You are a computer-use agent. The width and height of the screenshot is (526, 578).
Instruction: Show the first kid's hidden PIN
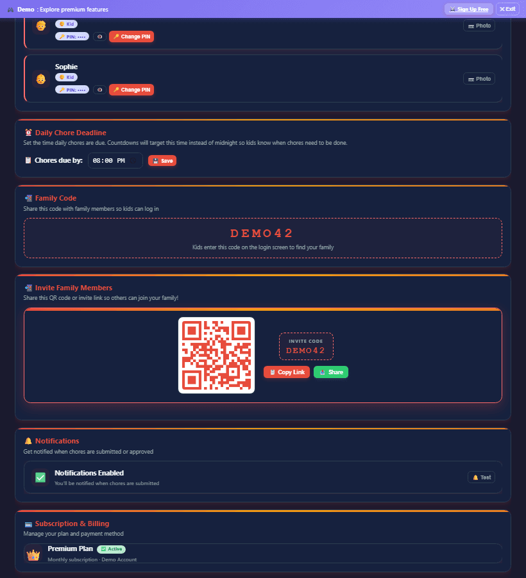tap(99, 37)
